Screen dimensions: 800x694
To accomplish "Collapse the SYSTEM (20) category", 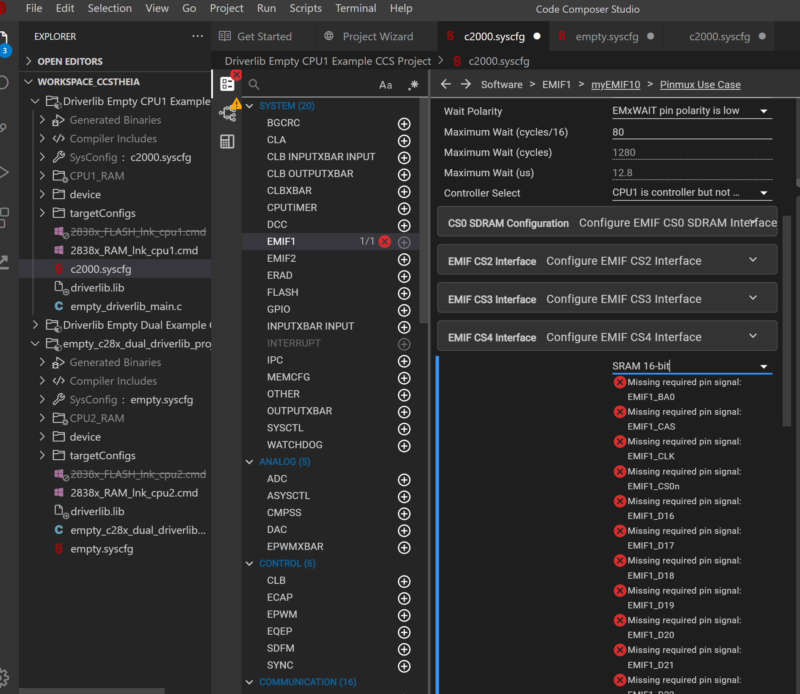I will pyautogui.click(x=250, y=106).
